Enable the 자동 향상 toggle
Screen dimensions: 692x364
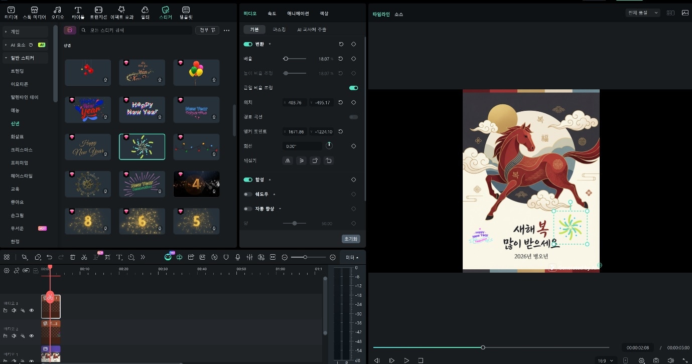(x=248, y=209)
